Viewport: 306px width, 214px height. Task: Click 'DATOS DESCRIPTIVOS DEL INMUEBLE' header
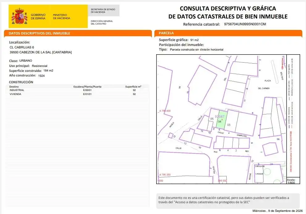coord(39,33)
